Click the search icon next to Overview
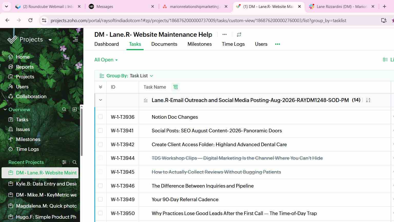The width and height of the screenshot is (394, 222). (x=64, y=109)
